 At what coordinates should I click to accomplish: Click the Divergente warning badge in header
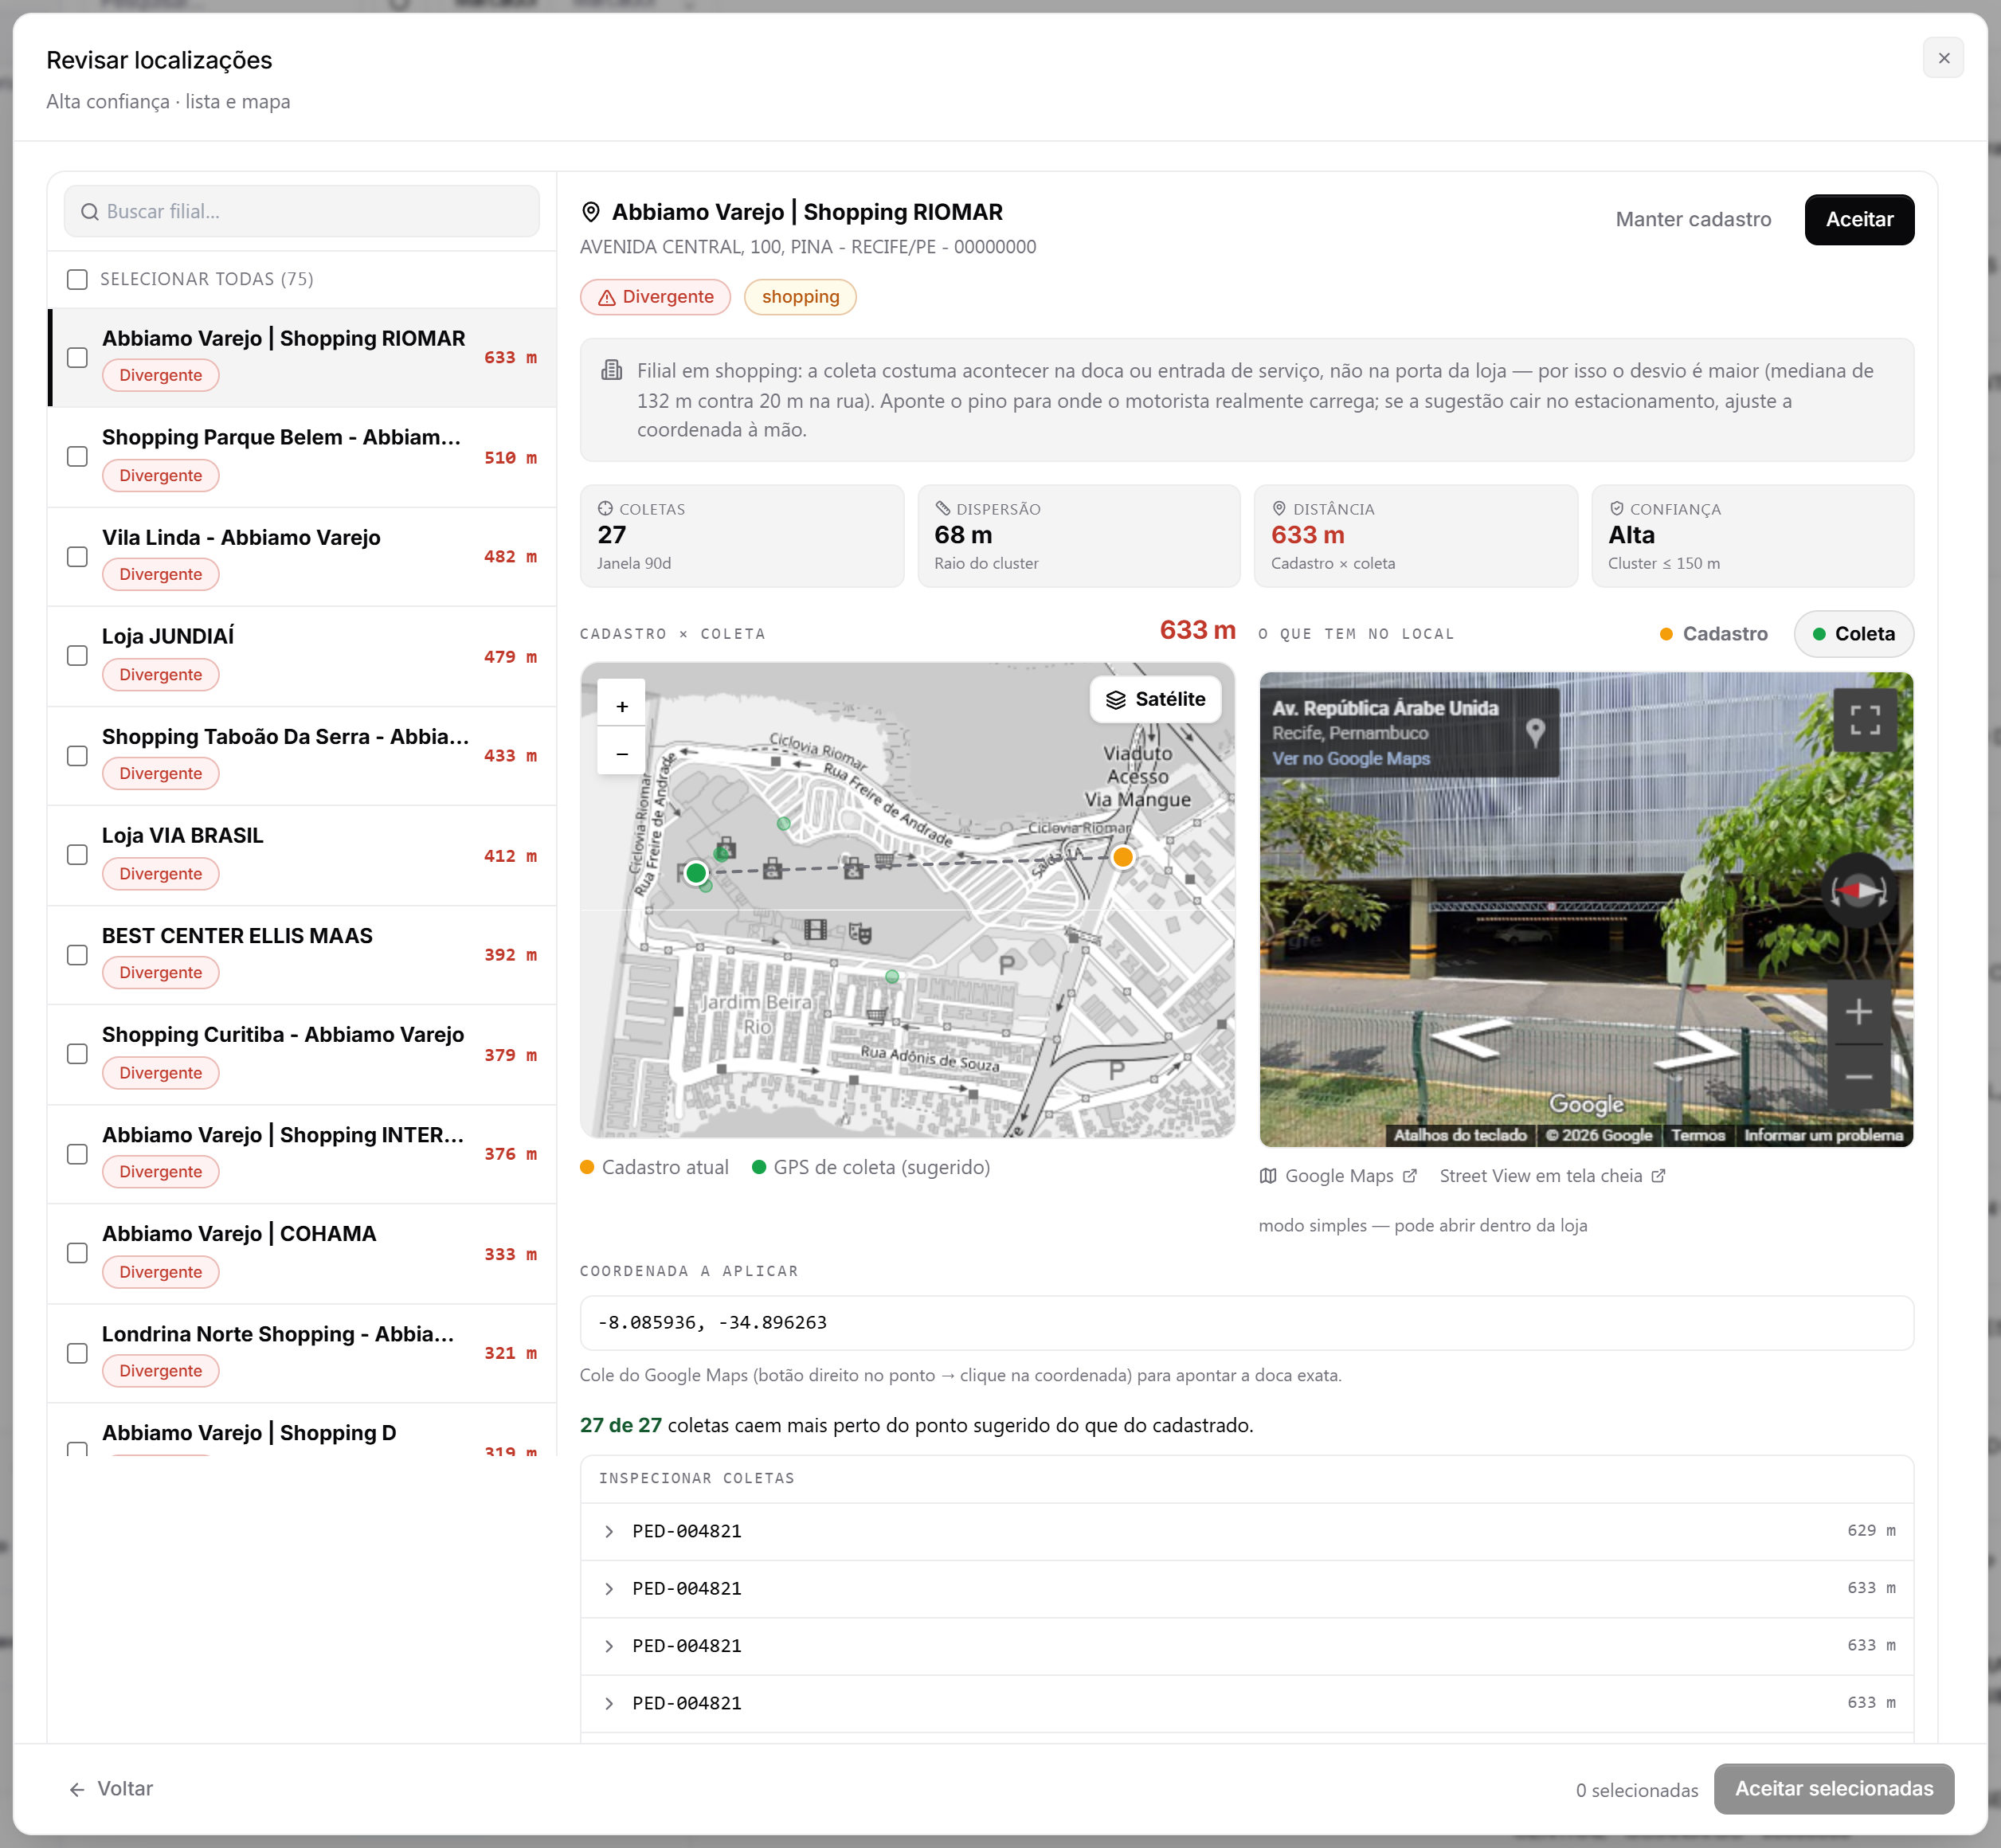tap(655, 297)
